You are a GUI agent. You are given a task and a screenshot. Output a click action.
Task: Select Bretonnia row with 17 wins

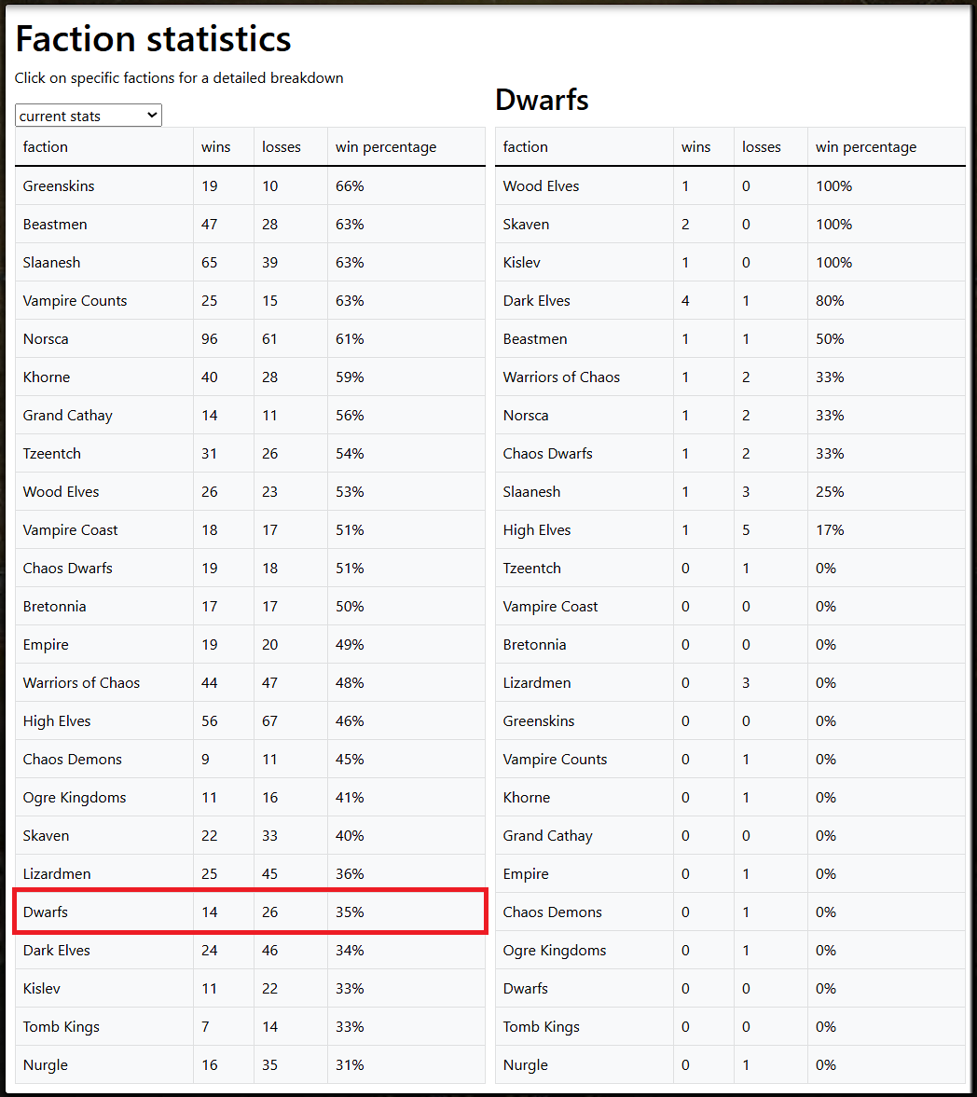pos(251,607)
